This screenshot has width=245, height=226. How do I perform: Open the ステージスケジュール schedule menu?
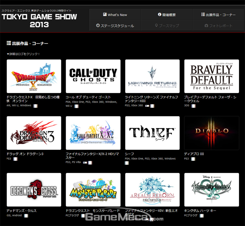tap(115, 26)
